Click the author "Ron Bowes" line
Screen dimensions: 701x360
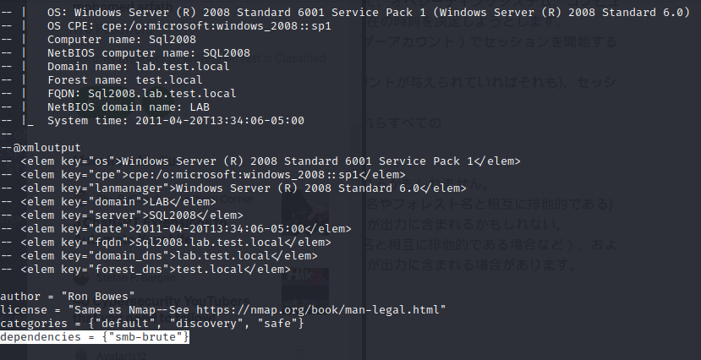coord(68,296)
